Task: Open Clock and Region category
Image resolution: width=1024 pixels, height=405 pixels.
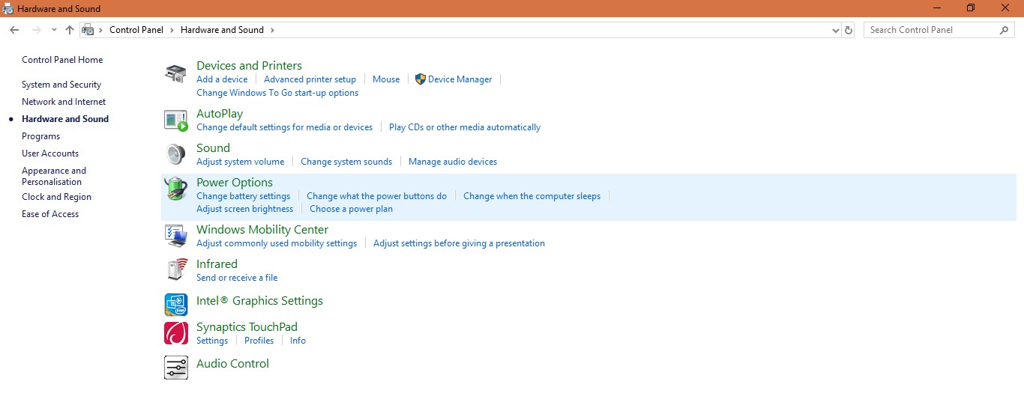Action: tap(56, 197)
